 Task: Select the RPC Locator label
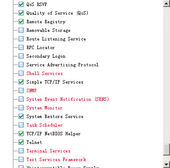coord(40,47)
